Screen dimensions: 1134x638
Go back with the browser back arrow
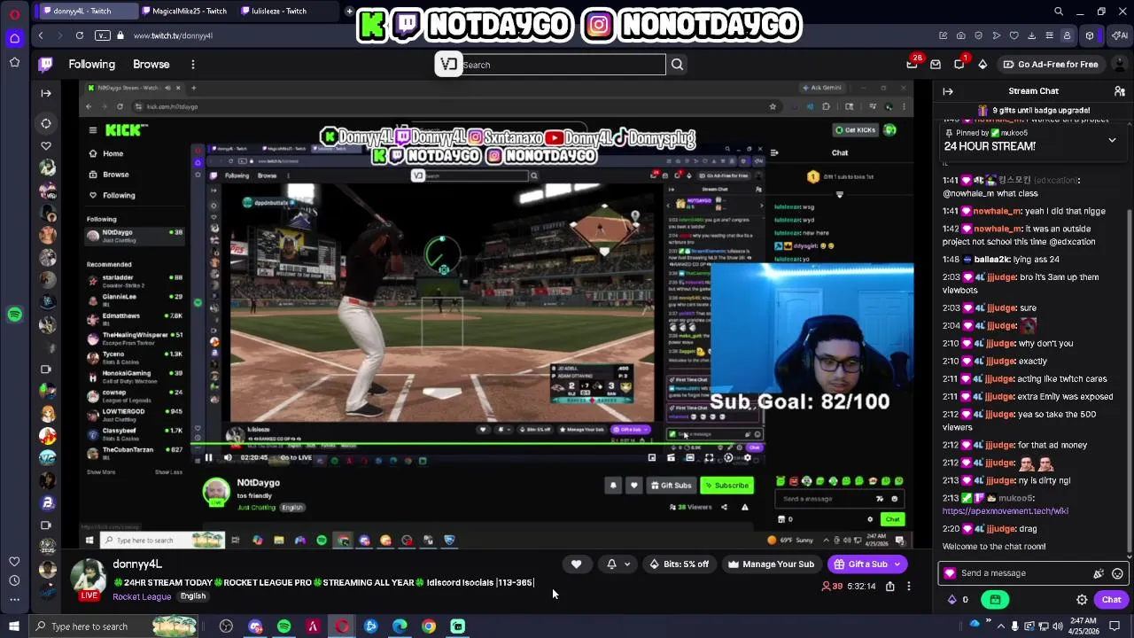tap(41, 35)
